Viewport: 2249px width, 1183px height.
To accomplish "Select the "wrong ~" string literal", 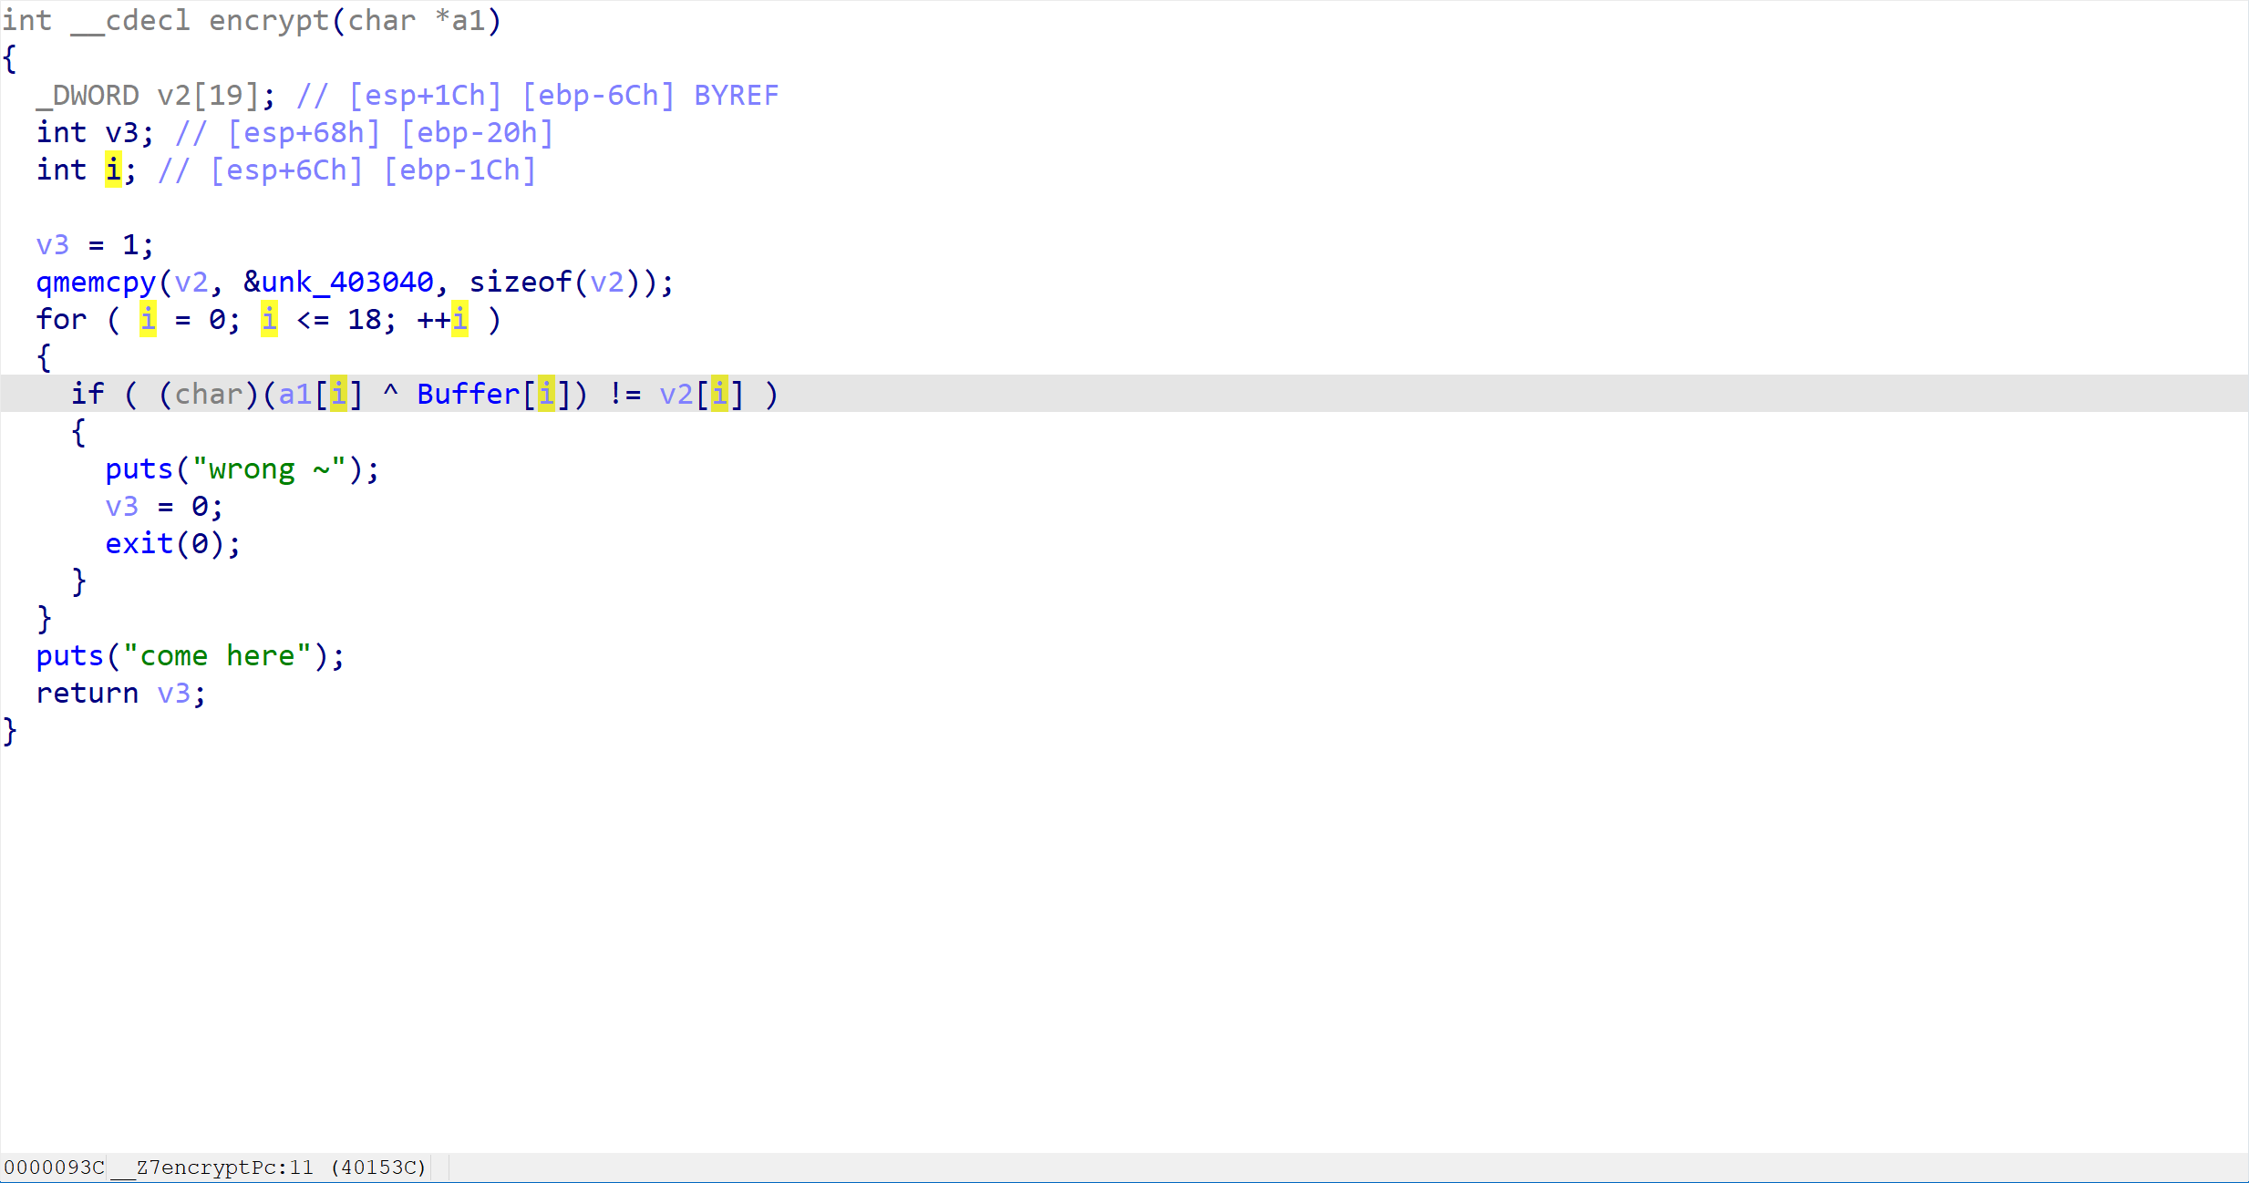I will (x=269, y=468).
